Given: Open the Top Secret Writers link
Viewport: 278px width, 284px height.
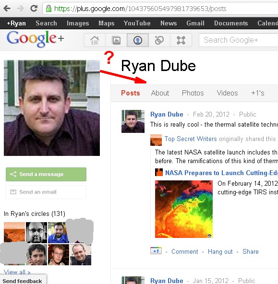Looking at the screenshot, I should [x=191, y=139].
